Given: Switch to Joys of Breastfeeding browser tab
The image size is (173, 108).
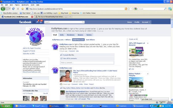Looking at the screenshot, I should tap(51, 17).
